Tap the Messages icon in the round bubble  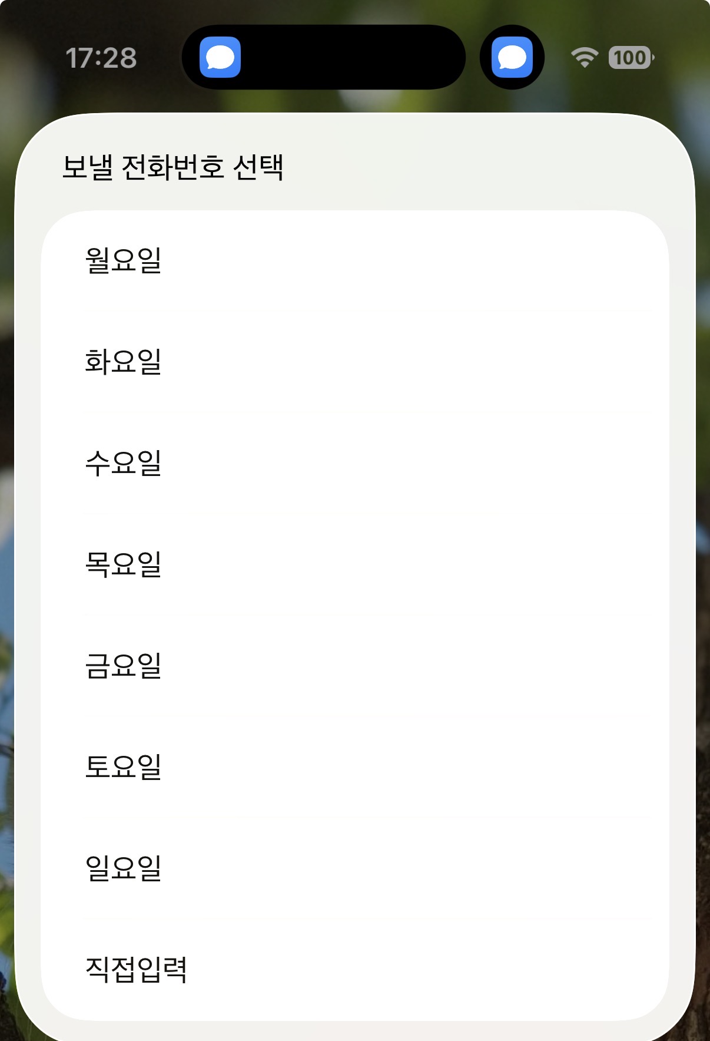pyautogui.click(x=512, y=58)
